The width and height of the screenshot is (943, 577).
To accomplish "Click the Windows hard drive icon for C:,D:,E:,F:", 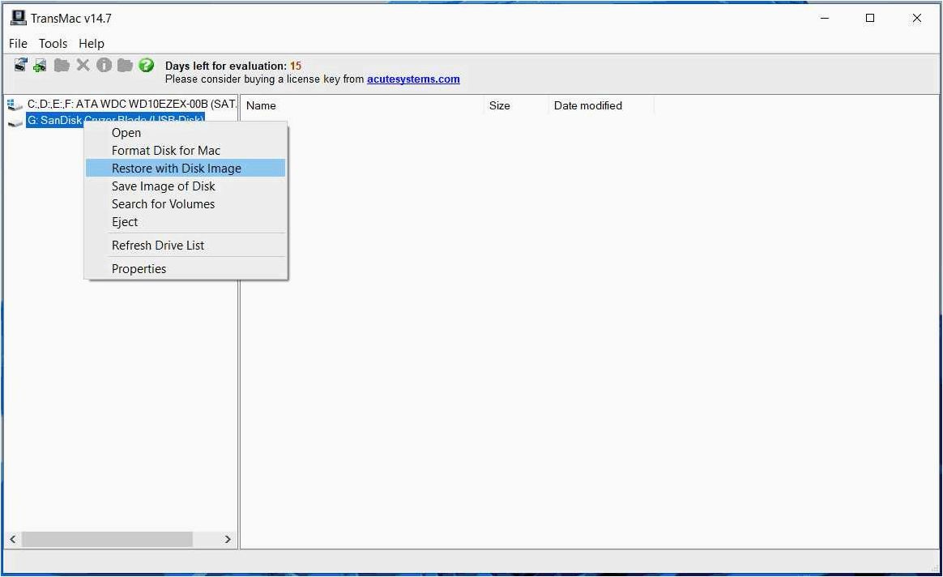I will click(15, 105).
